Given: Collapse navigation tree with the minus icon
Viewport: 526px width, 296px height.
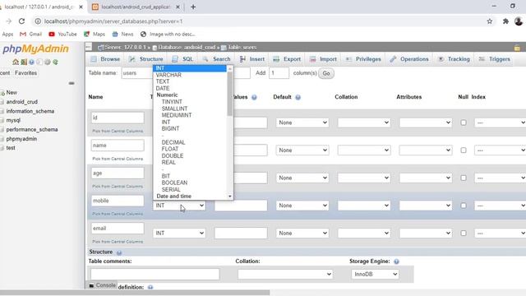Looking at the screenshot, I should pos(72,83).
